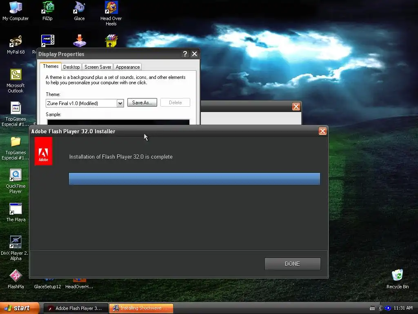
Task: Activate Installing Shockwave taskbar button
Action: point(141,308)
